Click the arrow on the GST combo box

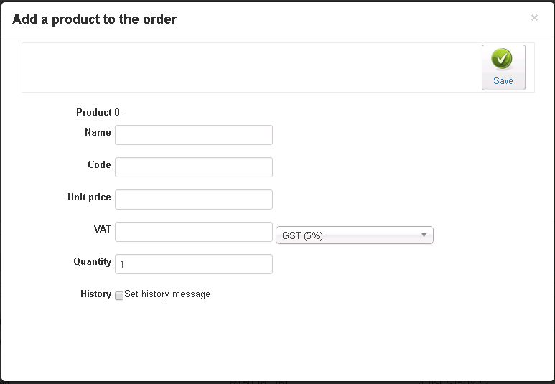click(424, 235)
